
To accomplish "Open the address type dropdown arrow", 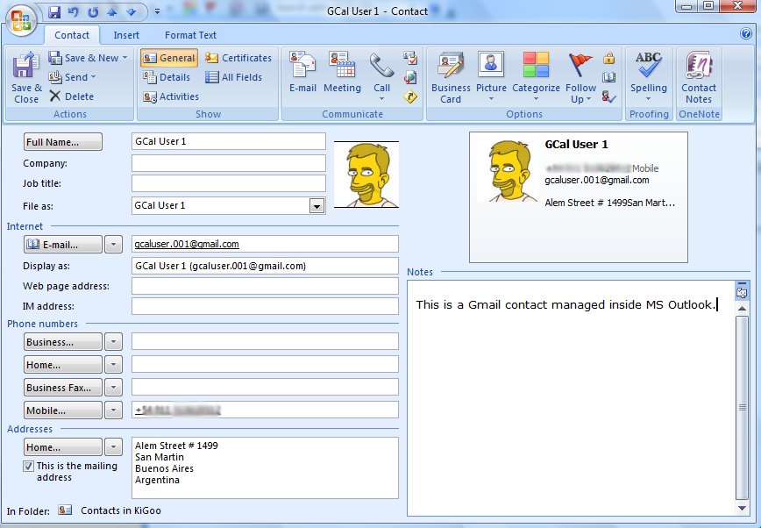I will [x=114, y=447].
